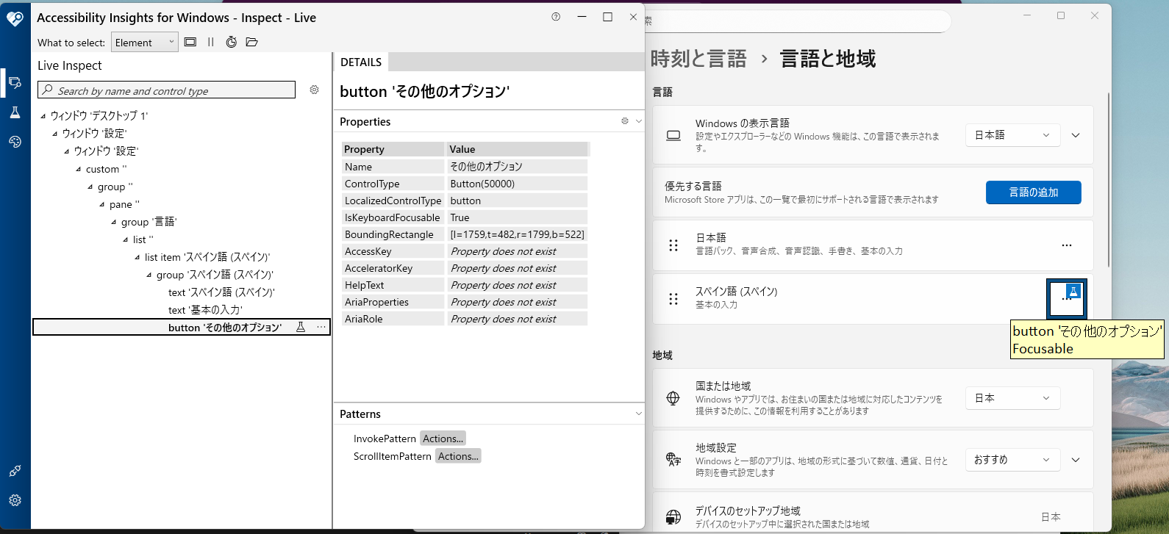Open more options for 日本語 language

[x=1067, y=245]
